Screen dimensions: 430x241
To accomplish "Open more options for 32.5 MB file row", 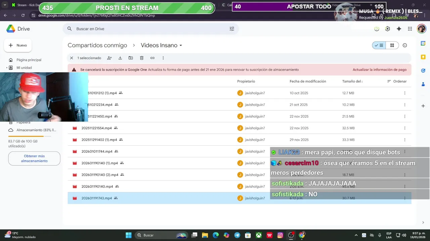I will (x=404, y=128).
